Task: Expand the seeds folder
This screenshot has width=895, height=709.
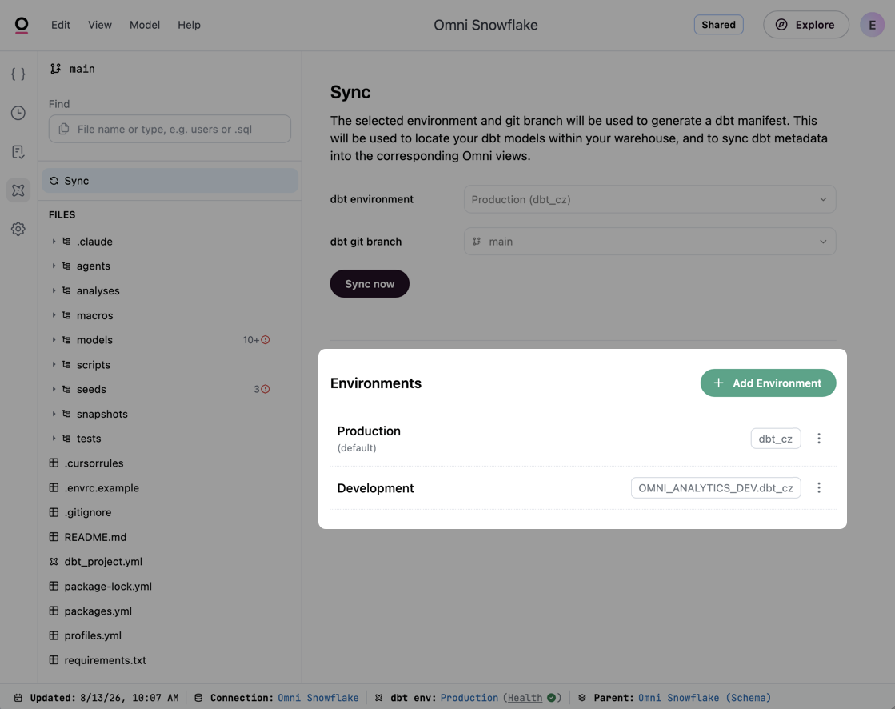Action: point(54,390)
